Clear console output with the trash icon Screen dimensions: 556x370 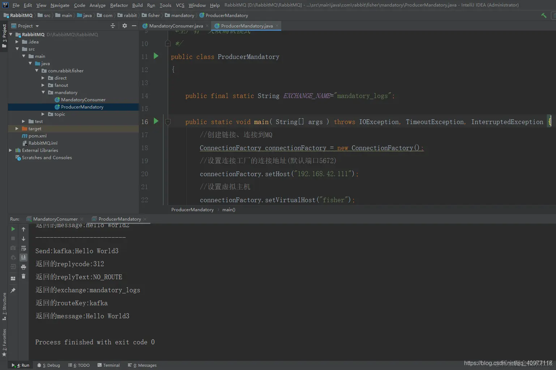pos(23,276)
